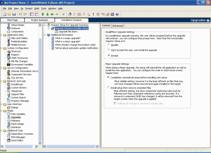Uncheck the Upgrade Msi Item1 checkbox
The image size is (211, 153).
(x=57, y=31)
